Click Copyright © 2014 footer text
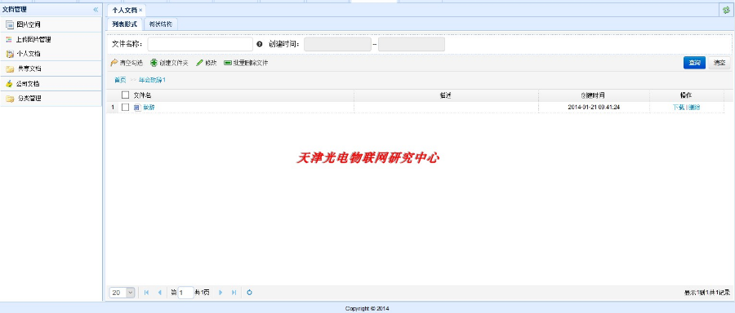This screenshot has height=313, width=735. [367, 308]
